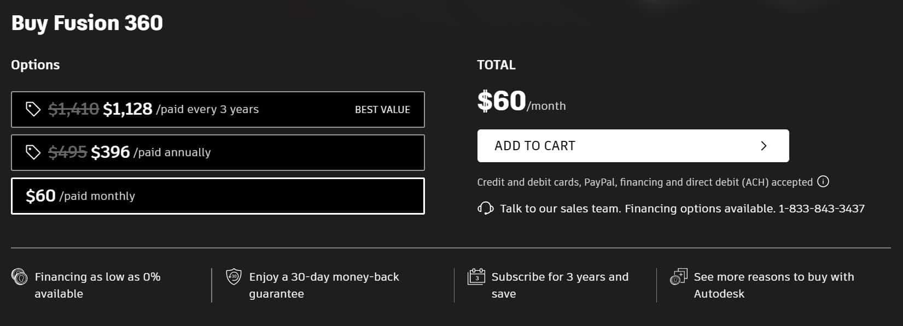This screenshot has height=326, width=903.
Task: Click the headset sales team icon
Action: click(x=485, y=208)
